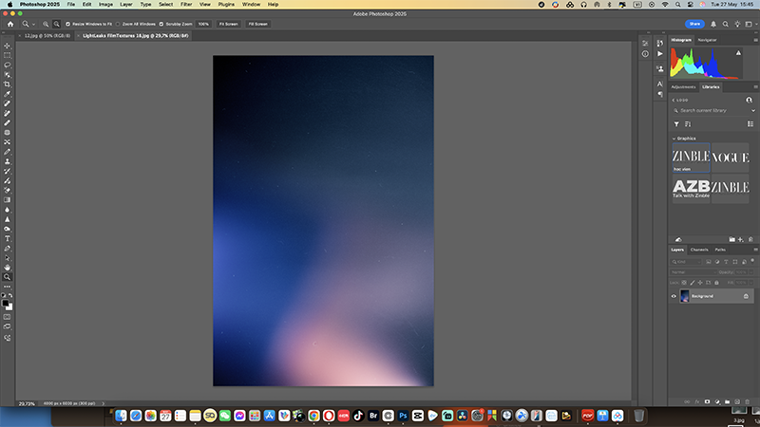Collapse the Graphics section in Libraries
Screen dimensions: 760x427
(x=674, y=139)
